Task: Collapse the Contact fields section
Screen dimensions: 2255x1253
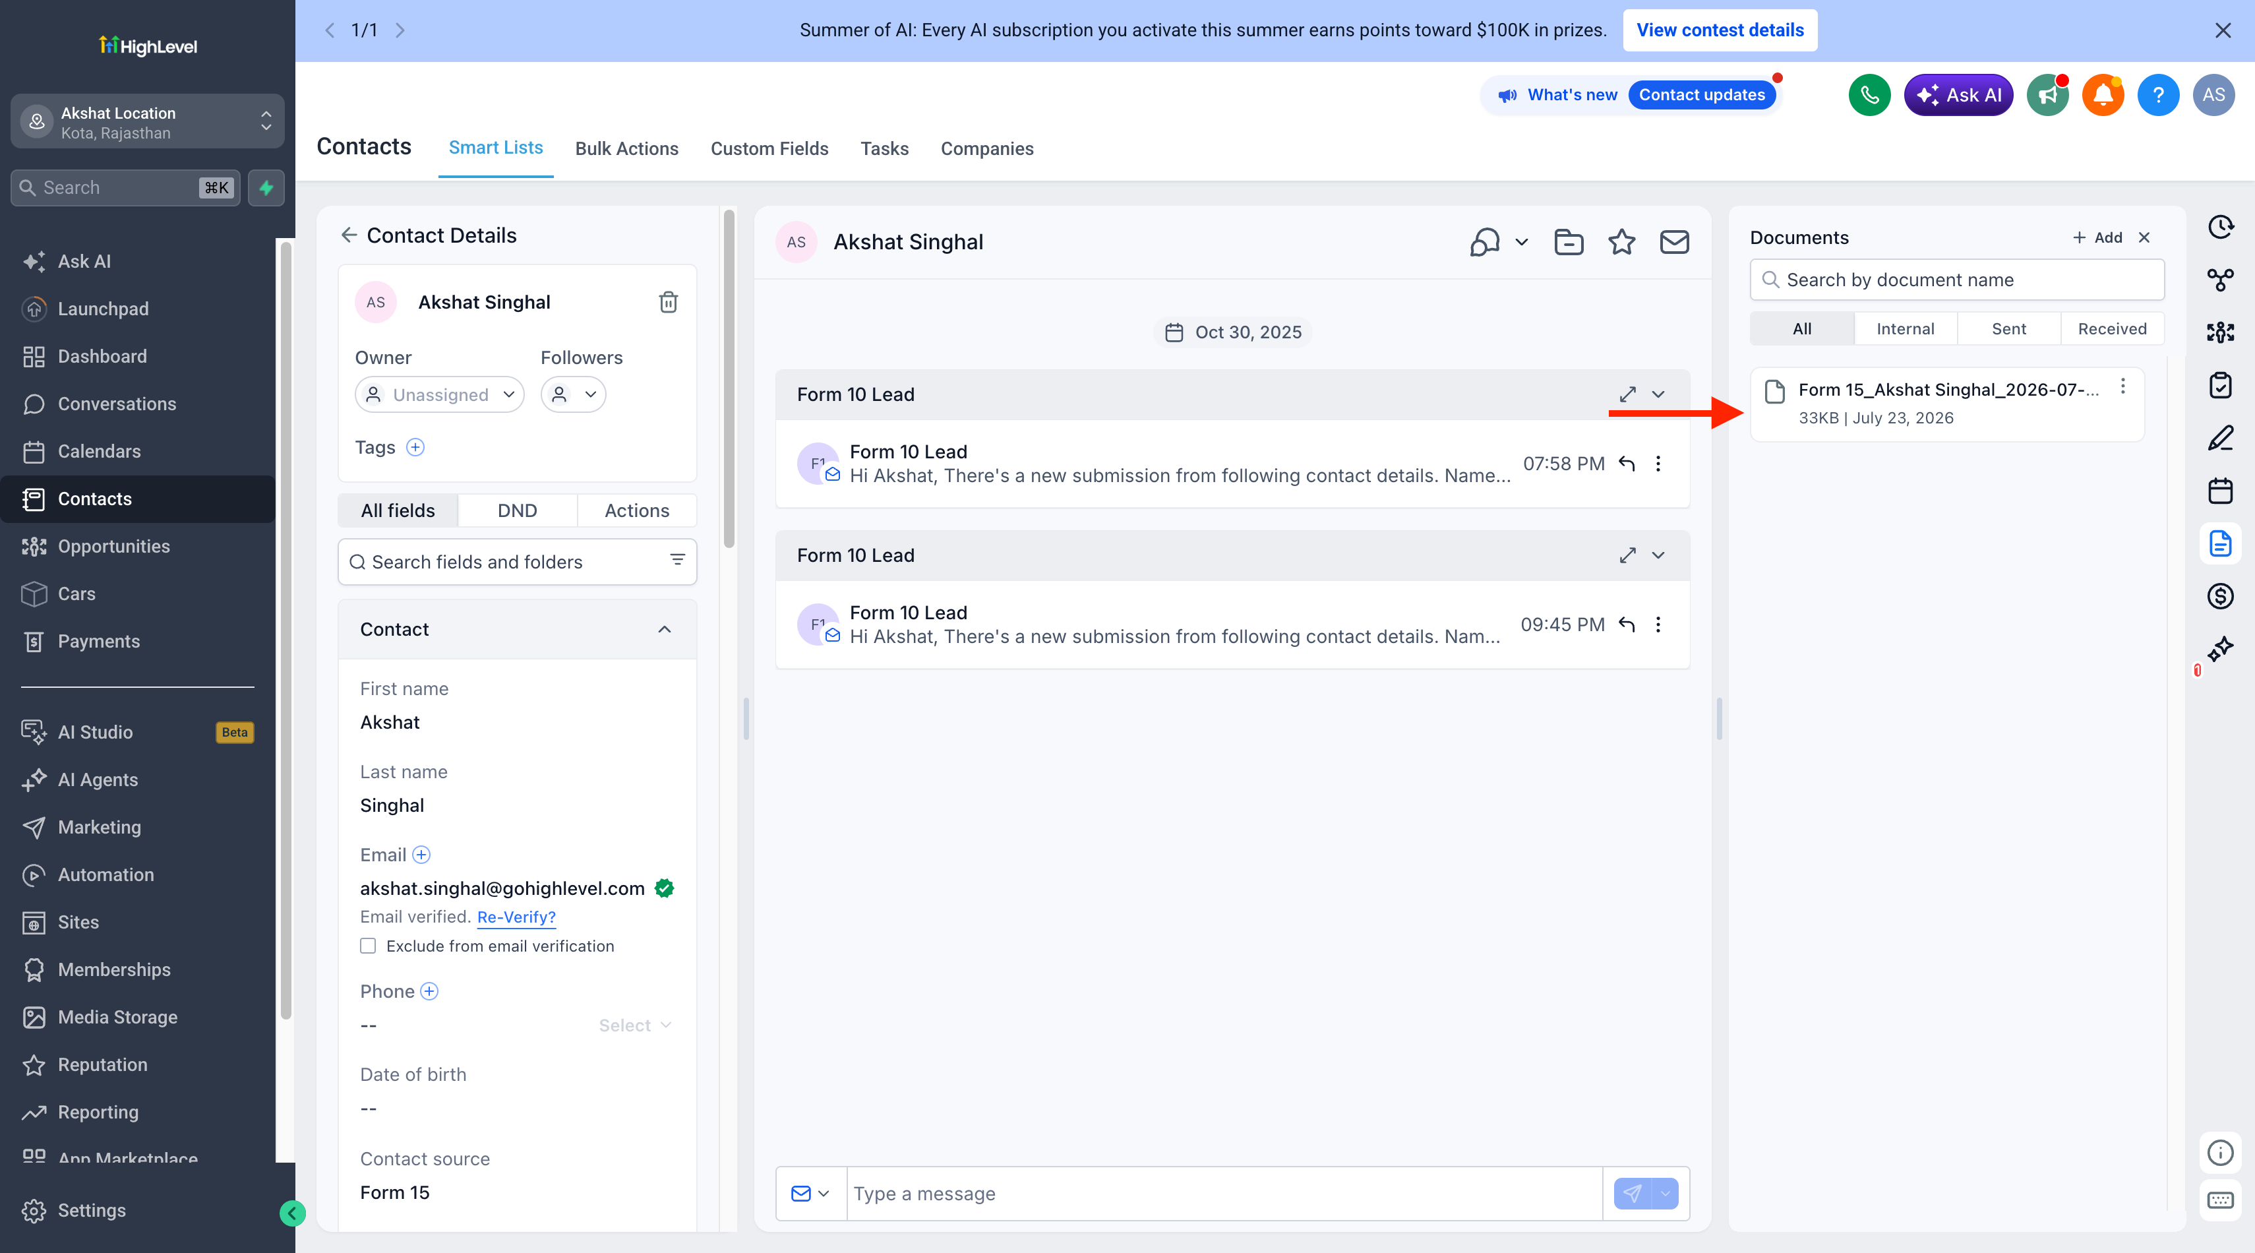Action: (x=663, y=630)
